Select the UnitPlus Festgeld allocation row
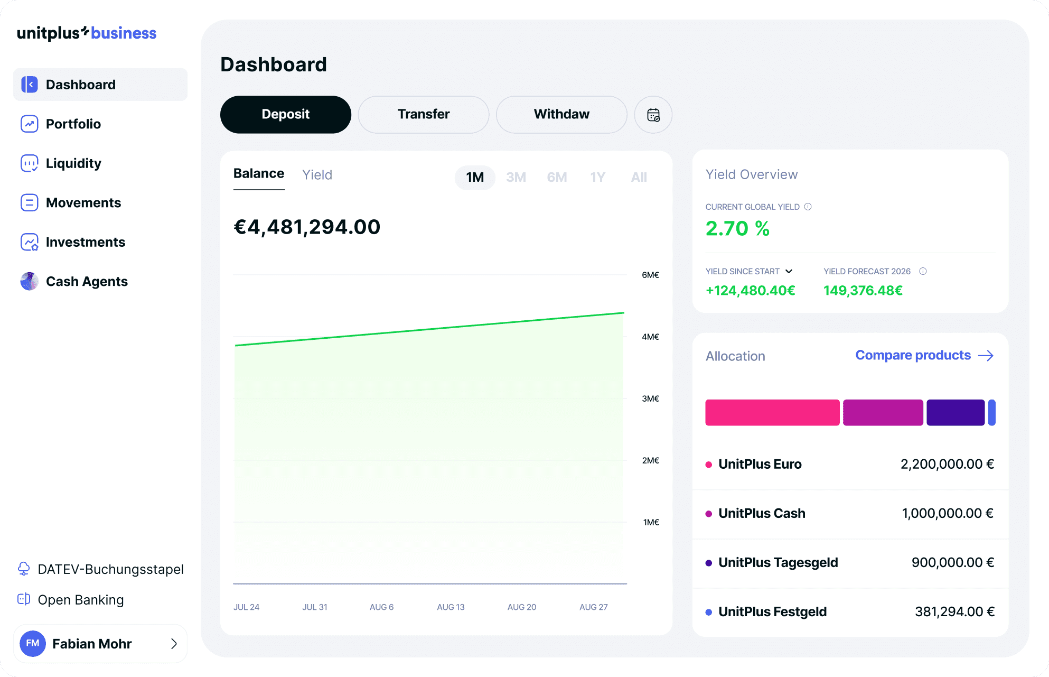 pos(850,612)
